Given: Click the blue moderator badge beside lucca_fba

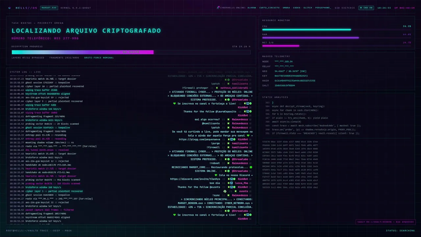Looking at the screenshot, I should coord(231,183).
